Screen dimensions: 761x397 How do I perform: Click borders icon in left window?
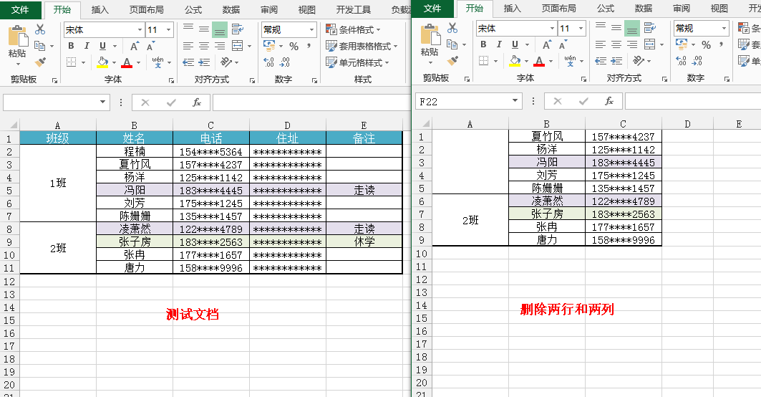pos(72,62)
